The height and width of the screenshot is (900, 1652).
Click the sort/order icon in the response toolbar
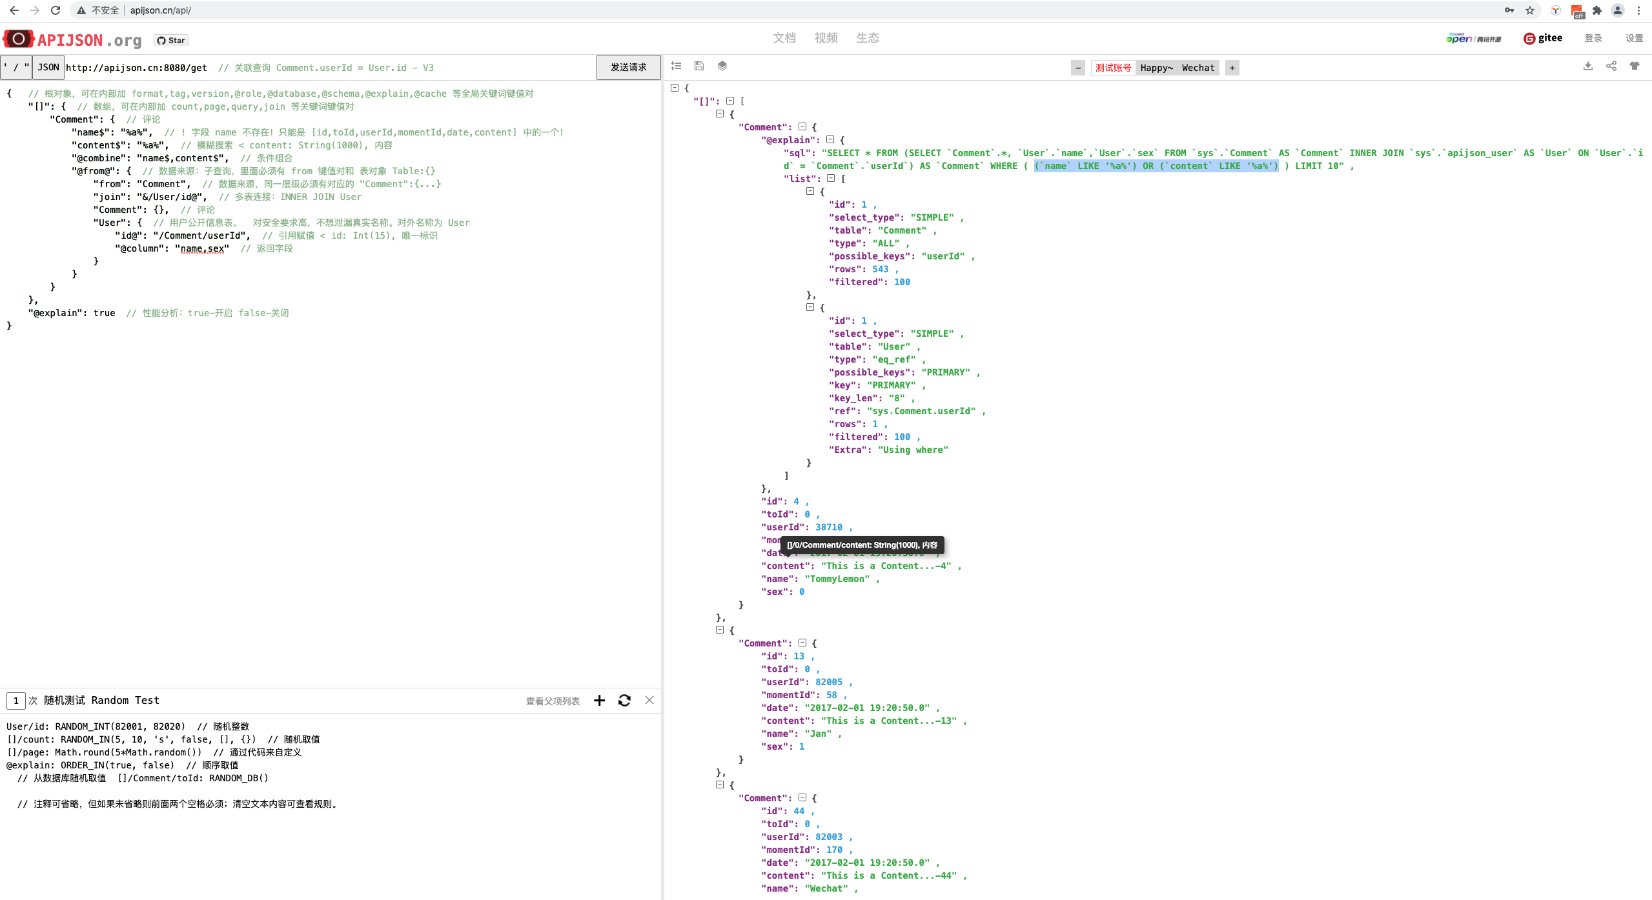pos(676,66)
